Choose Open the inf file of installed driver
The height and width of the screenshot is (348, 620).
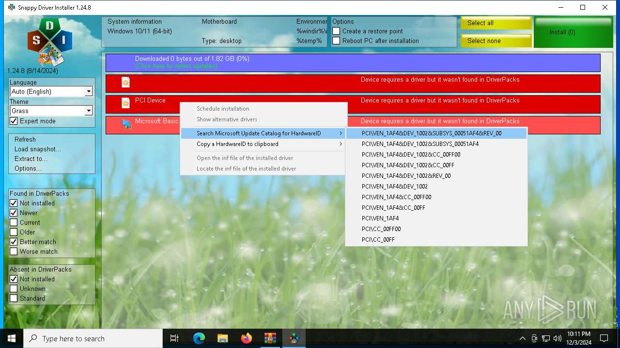(x=263, y=158)
